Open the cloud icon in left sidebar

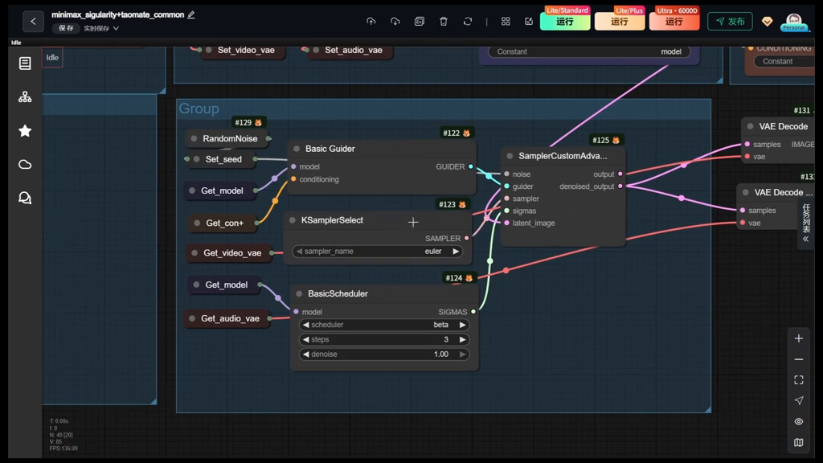(x=25, y=164)
